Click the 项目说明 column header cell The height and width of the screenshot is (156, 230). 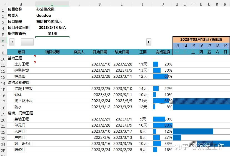(52, 52)
